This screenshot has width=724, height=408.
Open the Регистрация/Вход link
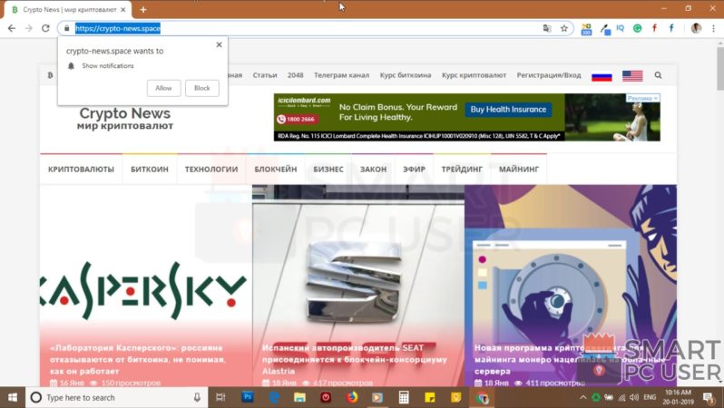549,75
